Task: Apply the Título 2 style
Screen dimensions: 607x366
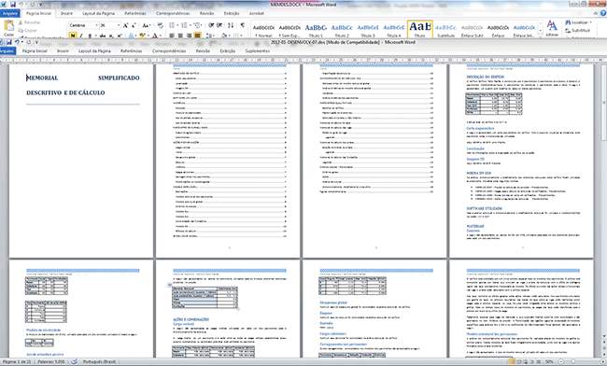Action: pos(342,30)
